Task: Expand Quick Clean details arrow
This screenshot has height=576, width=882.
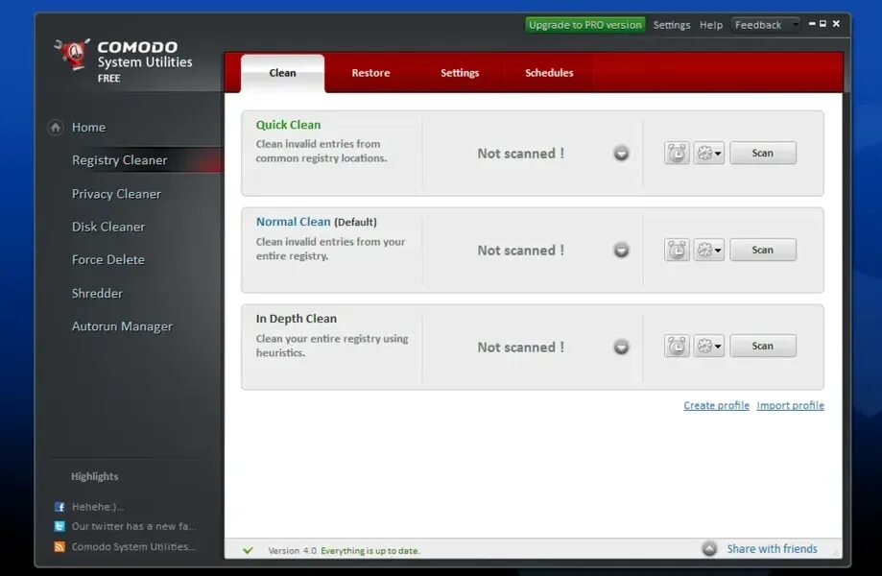Action: click(x=622, y=153)
